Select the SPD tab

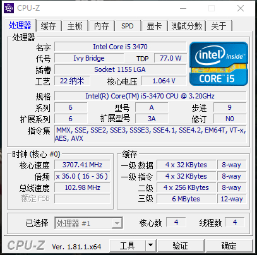pos(128,26)
